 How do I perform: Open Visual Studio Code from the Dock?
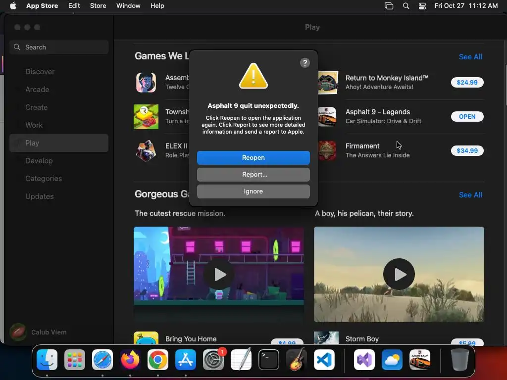(324, 360)
